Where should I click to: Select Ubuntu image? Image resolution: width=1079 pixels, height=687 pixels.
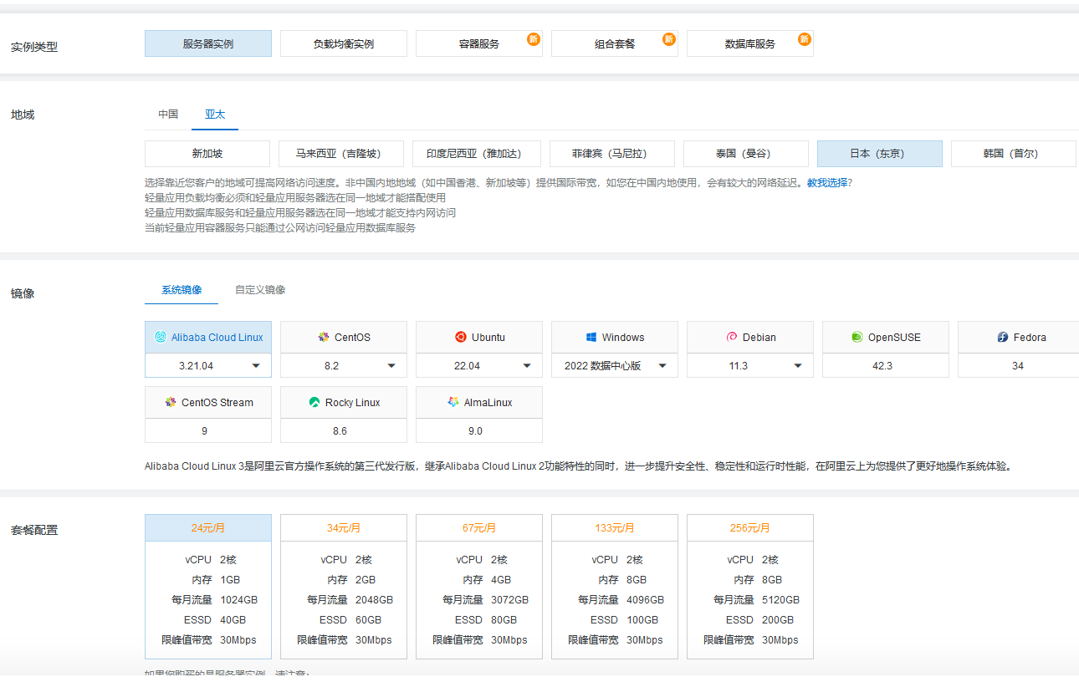[x=479, y=338]
